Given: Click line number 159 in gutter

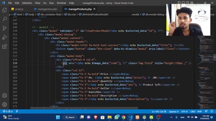Looking at the screenshot, I should pos(15,63).
